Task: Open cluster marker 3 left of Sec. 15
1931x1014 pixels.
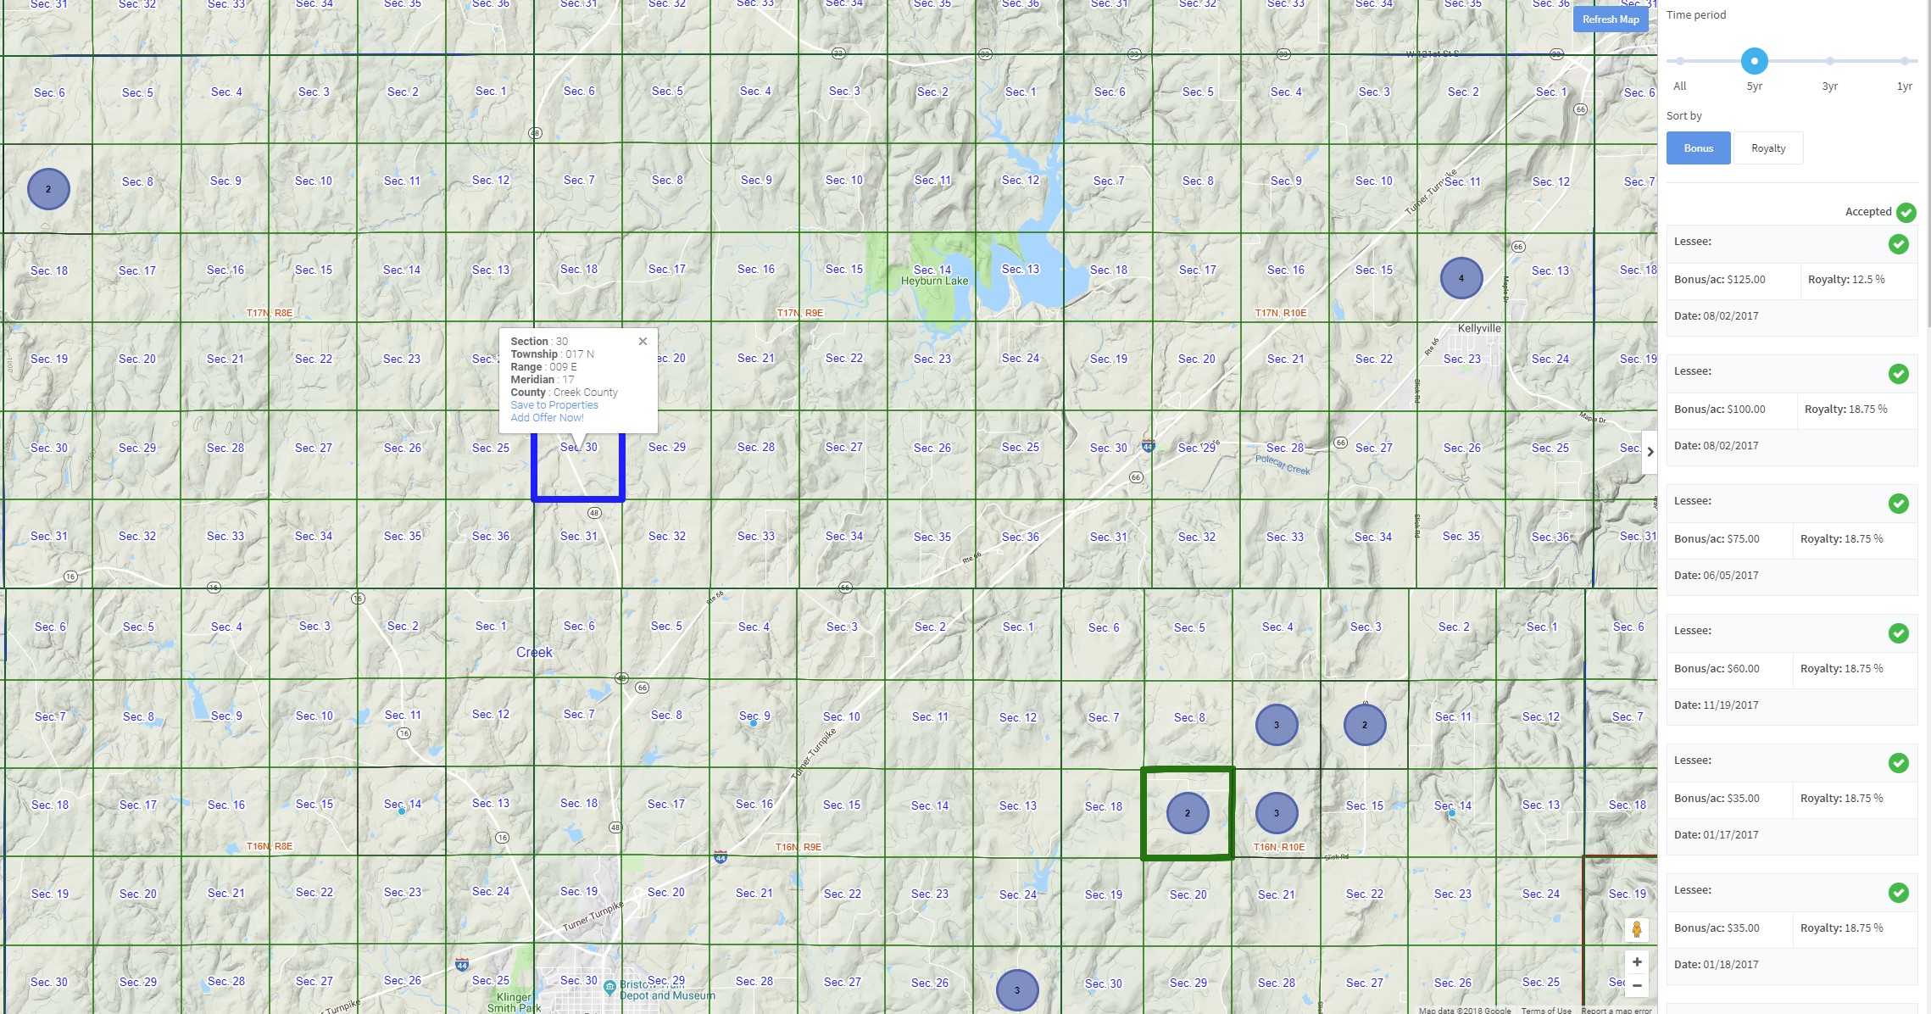Action: tap(1277, 813)
